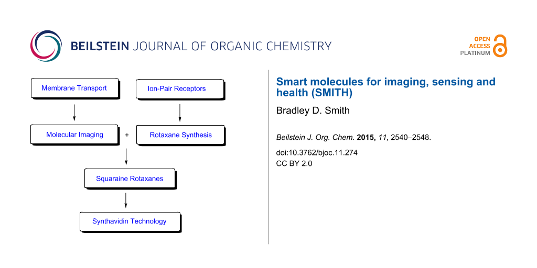This screenshot has width=537, height=268.
Task: Click the Open Access Platinum label
Action: 475,46
